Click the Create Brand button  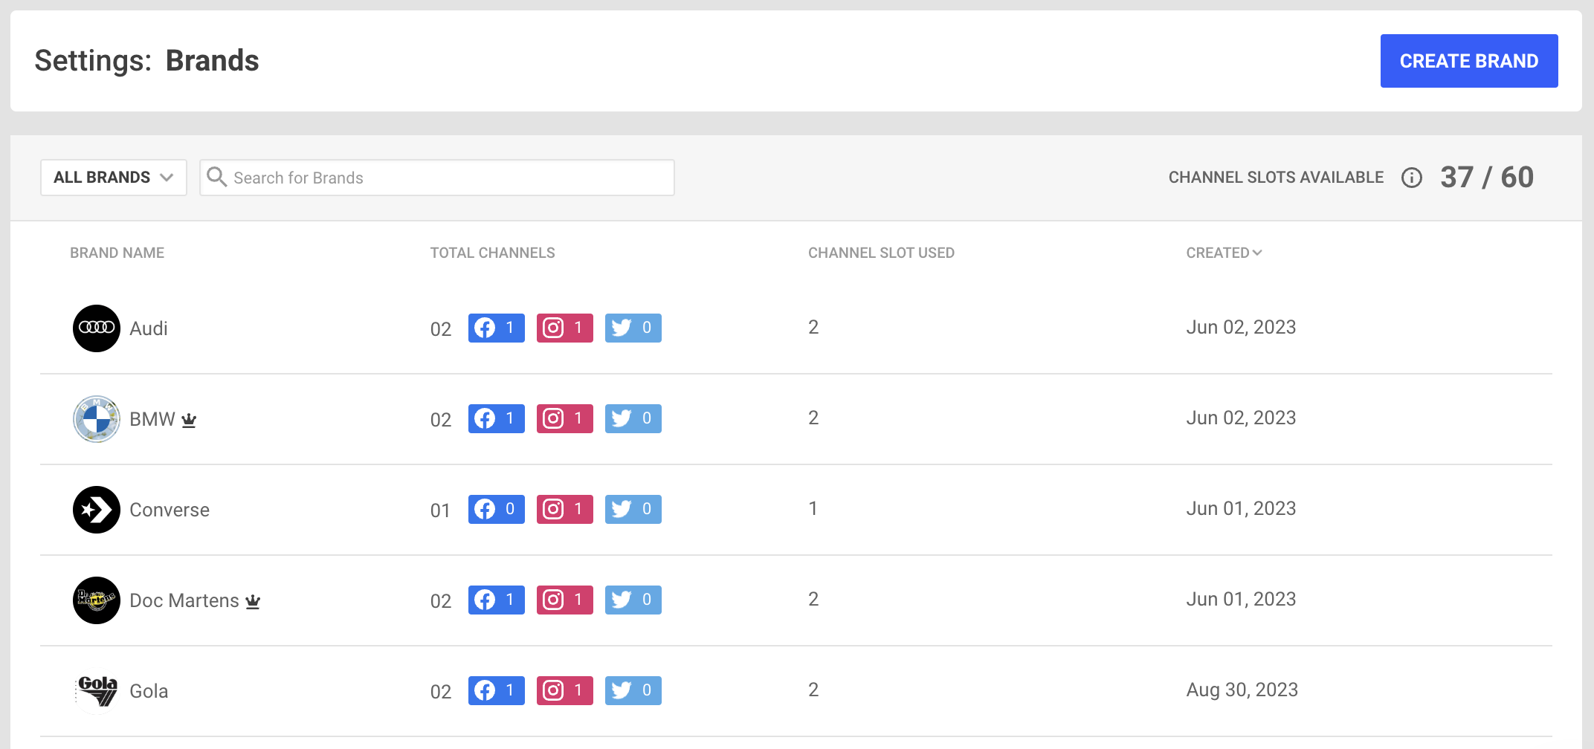(x=1469, y=61)
